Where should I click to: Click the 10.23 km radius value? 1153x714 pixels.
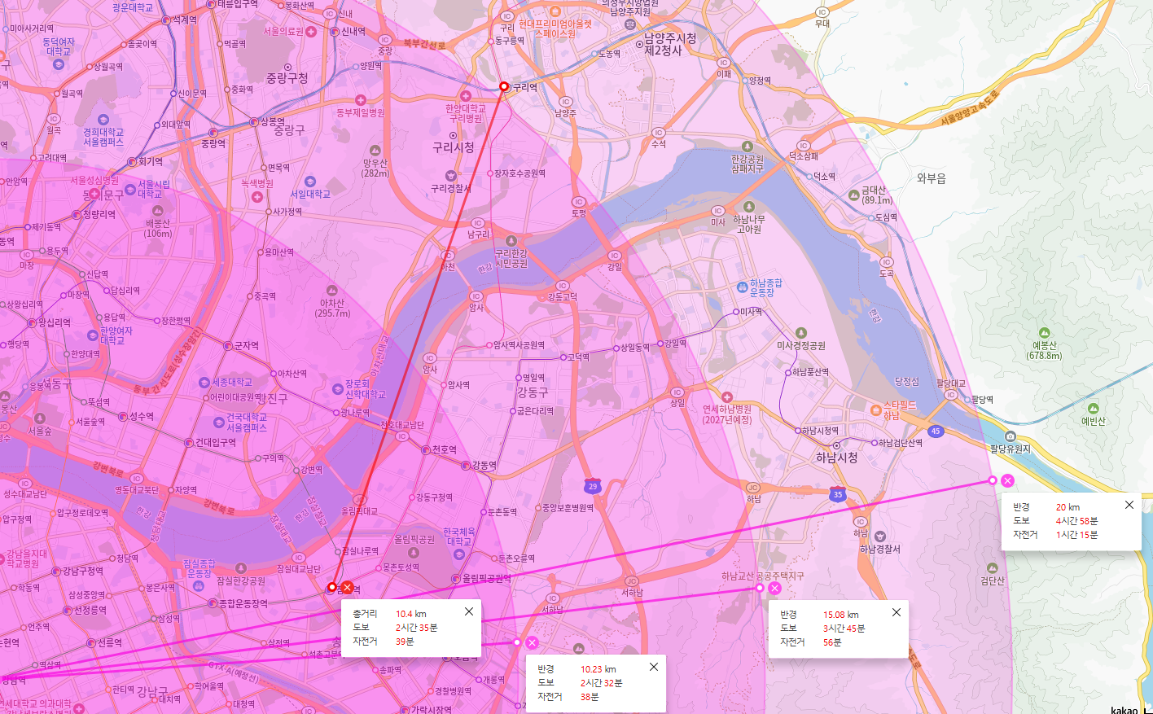(598, 669)
